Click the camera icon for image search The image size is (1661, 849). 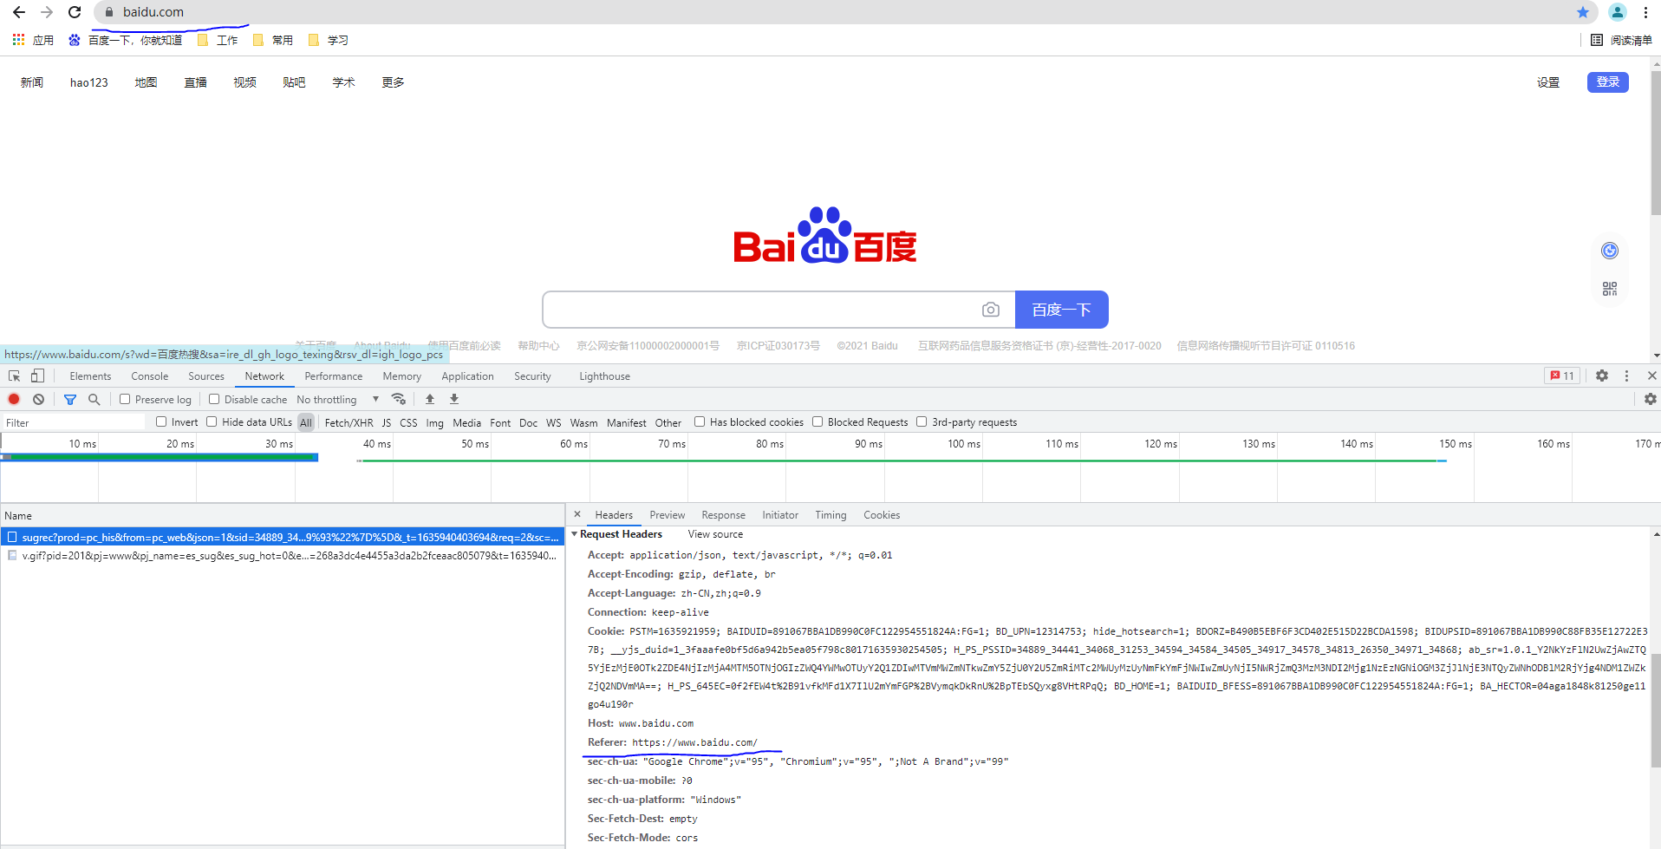tap(991, 309)
